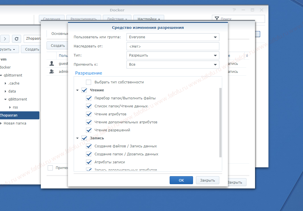Switch to the 'Основные' tab in properties dialog
The image size is (303, 211).
(59, 34)
